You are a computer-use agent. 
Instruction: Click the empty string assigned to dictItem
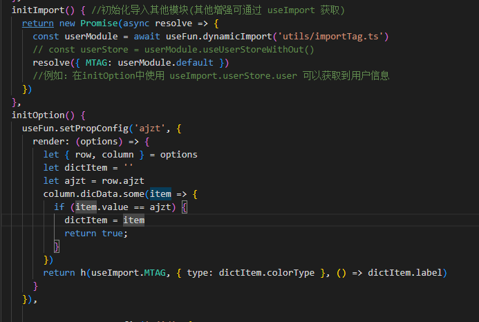[x=127, y=167]
